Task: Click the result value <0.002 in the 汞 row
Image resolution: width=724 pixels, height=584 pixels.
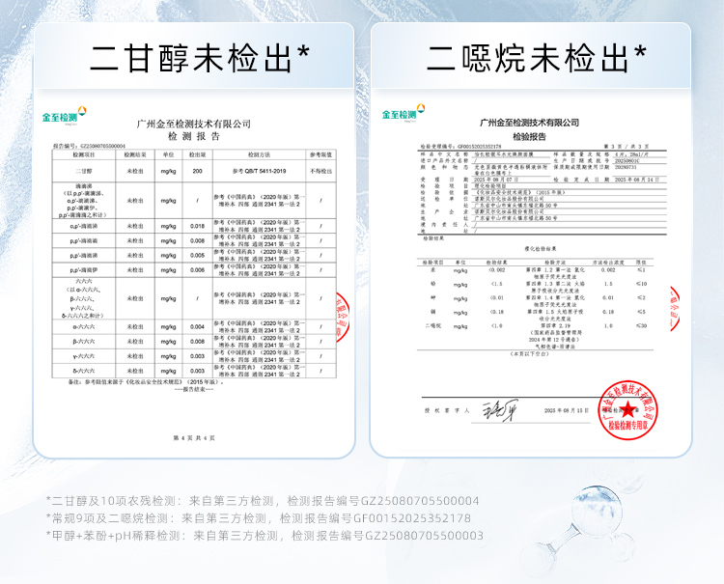Action: point(497,269)
